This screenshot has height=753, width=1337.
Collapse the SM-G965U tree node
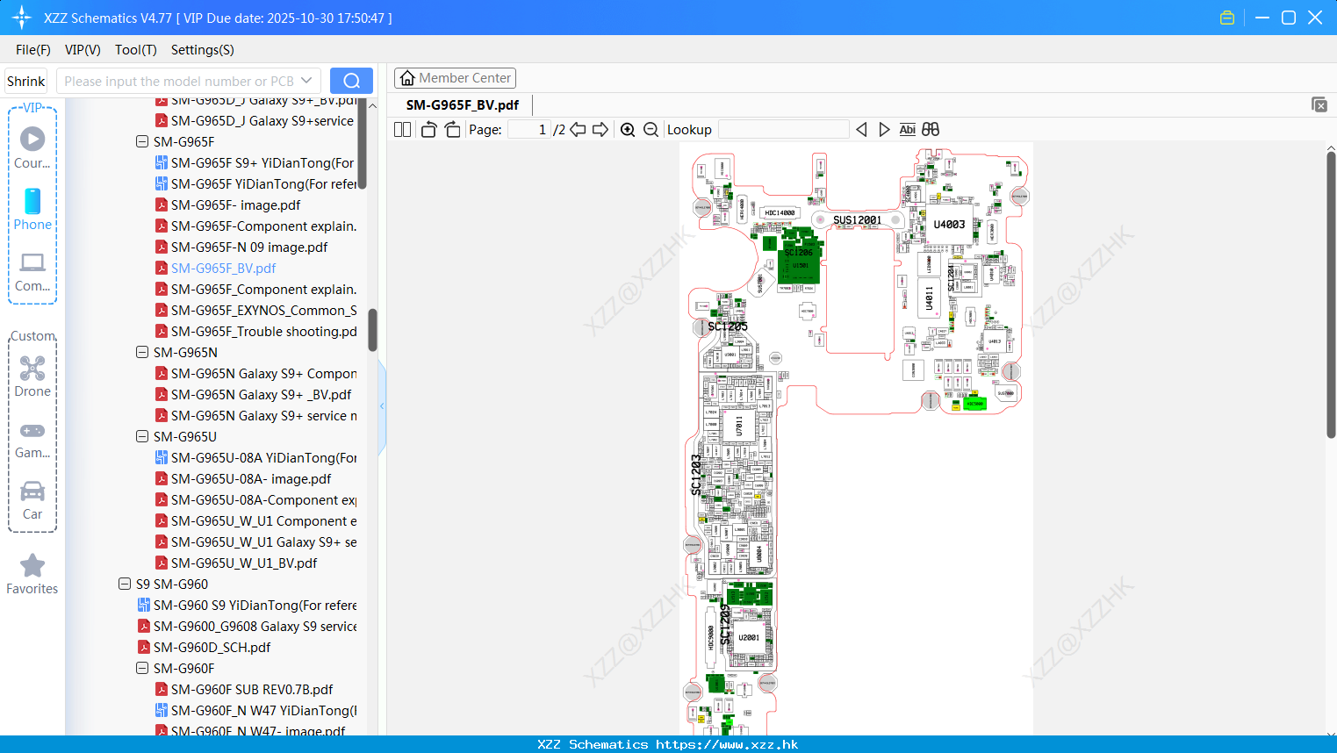click(142, 436)
